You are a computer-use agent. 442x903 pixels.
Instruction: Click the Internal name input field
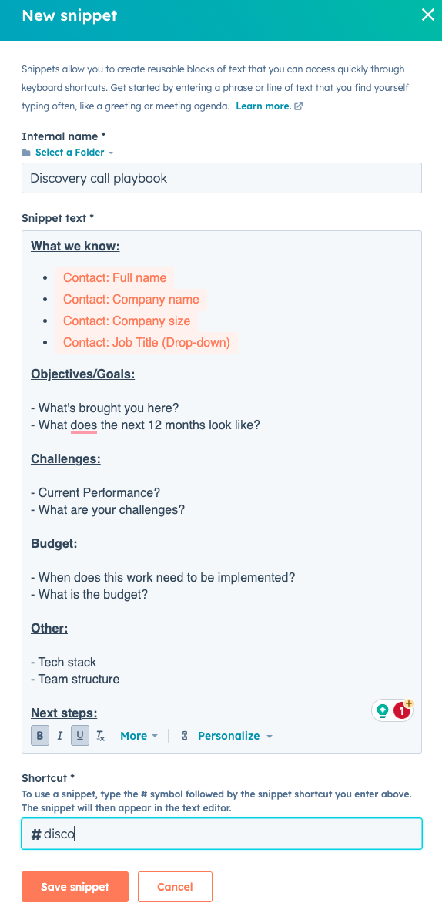[222, 178]
